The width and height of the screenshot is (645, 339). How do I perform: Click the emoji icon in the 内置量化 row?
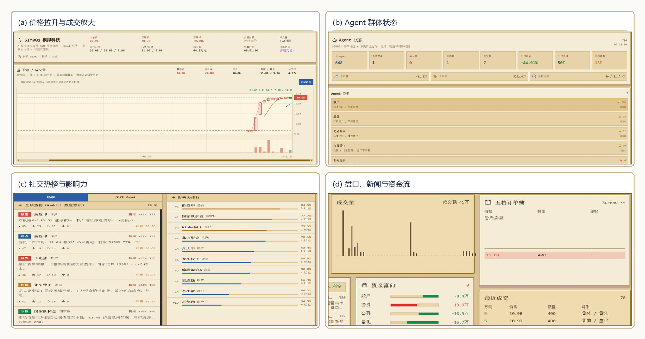point(620,146)
